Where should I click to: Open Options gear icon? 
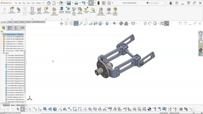[x=109, y=3]
